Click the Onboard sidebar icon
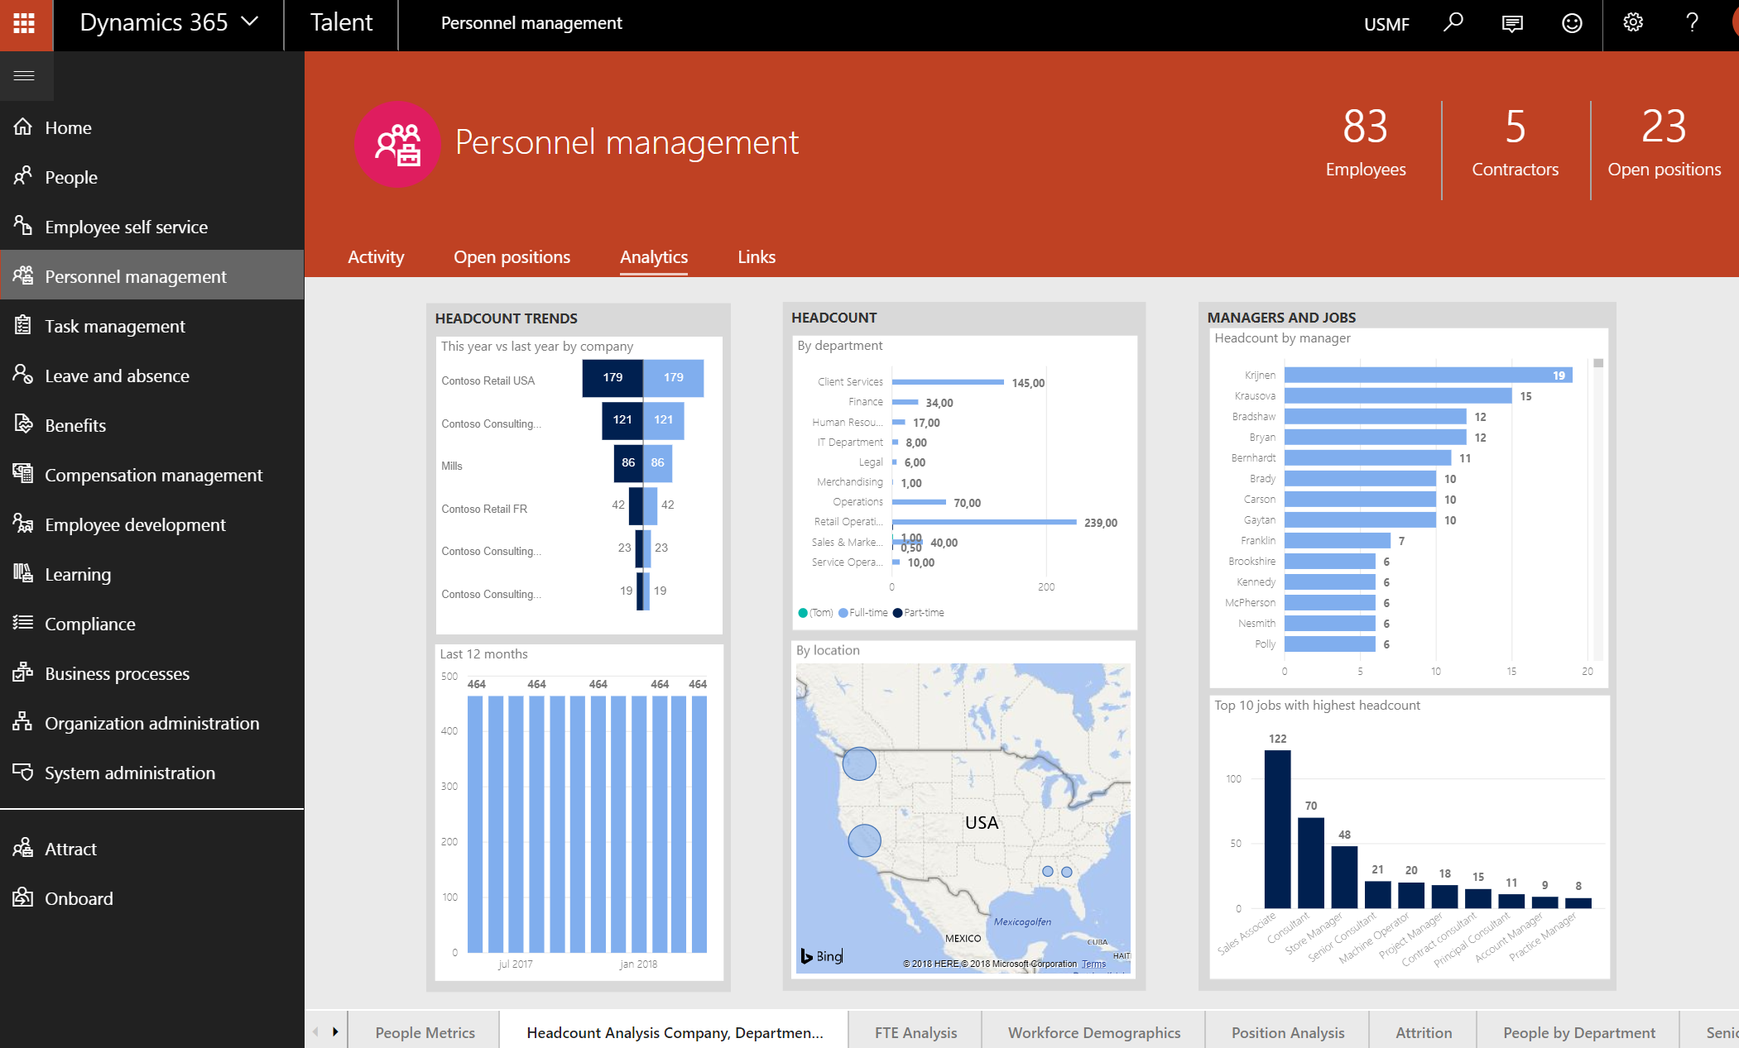 pos(23,897)
